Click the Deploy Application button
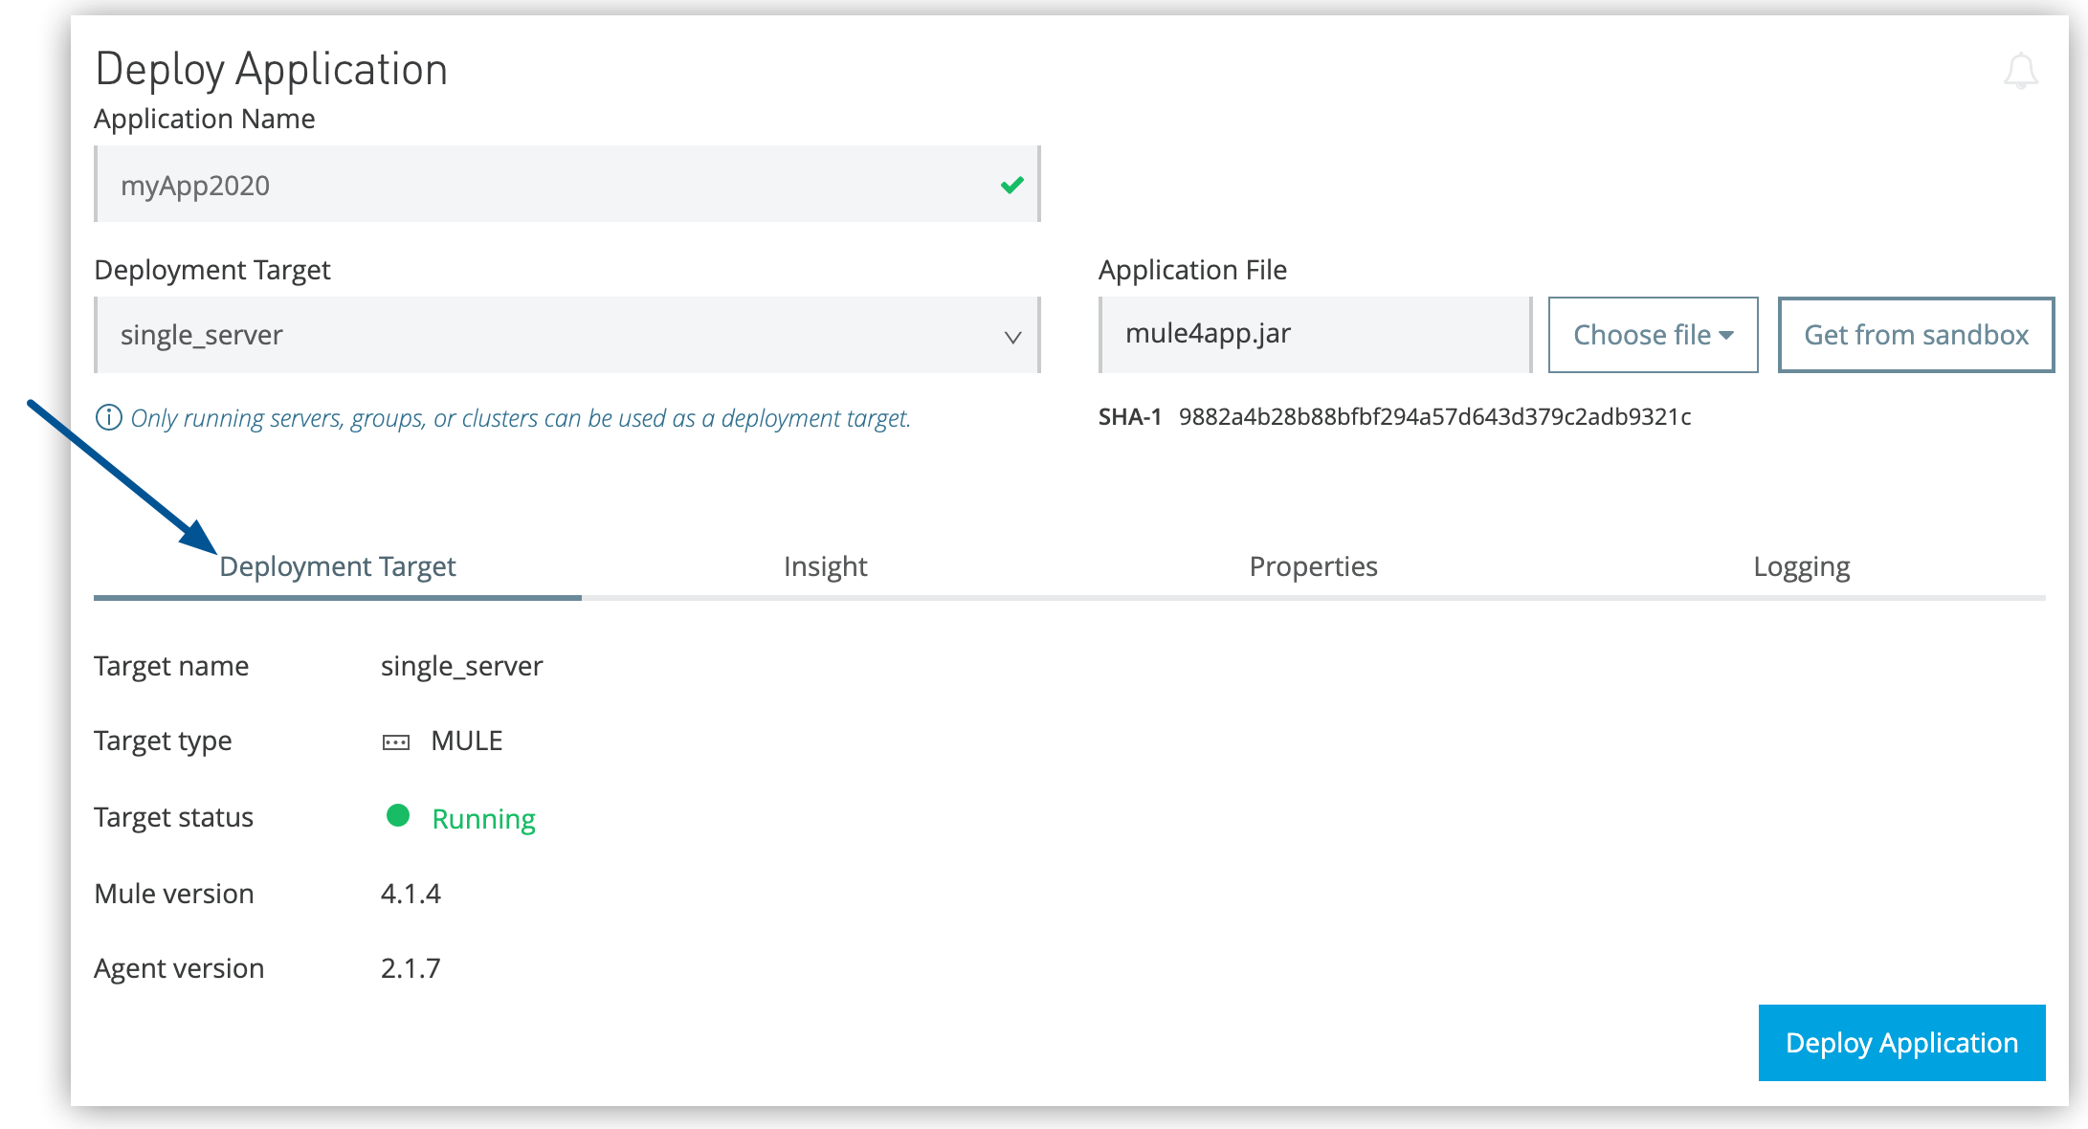The width and height of the screenshot is (2088, 1129). tap(1900, 1042)
